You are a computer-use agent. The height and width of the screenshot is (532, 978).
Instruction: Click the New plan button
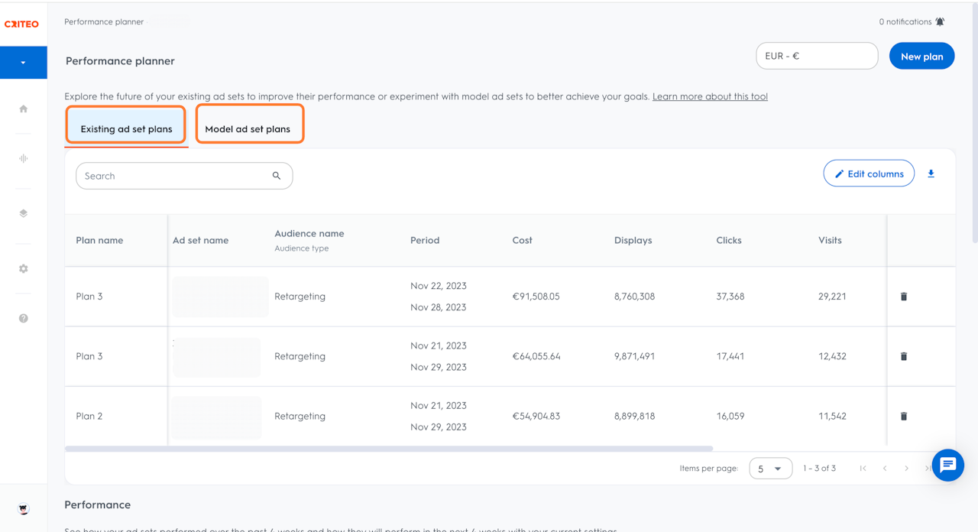(x=921, y=57)
